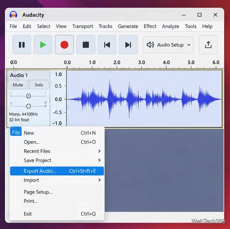Mute the Audio 1 track
Viewport: 230px width, 229px height.
(18, 85)
